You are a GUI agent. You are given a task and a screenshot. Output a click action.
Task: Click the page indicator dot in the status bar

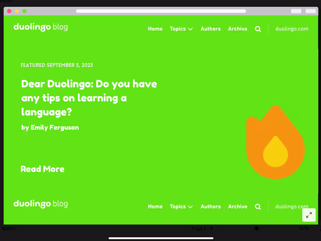click(256, 228)
